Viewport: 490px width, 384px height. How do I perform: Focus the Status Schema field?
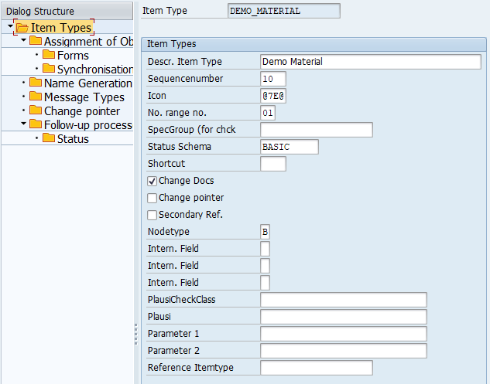pyautogui.click(x=290, y=147)
